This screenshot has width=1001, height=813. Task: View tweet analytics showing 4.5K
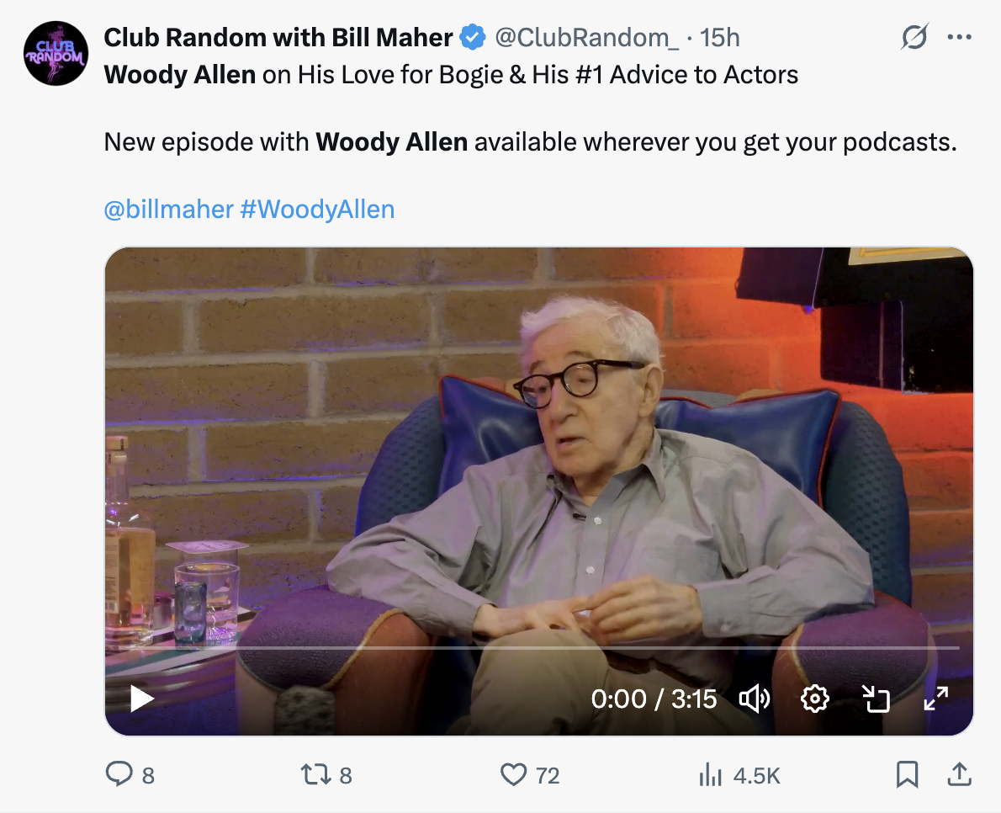pyautogui.click(x=739, y=775)
